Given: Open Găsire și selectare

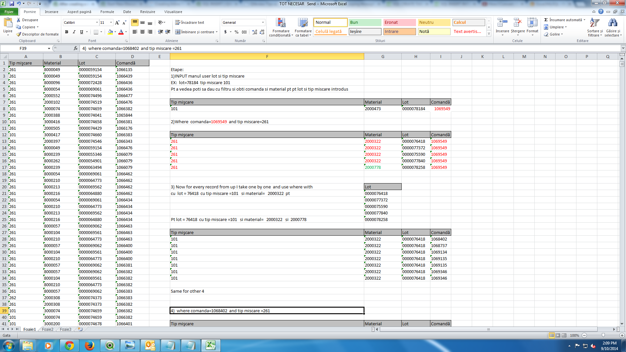Looking at the screenshot, I should [x=613, y=27].
